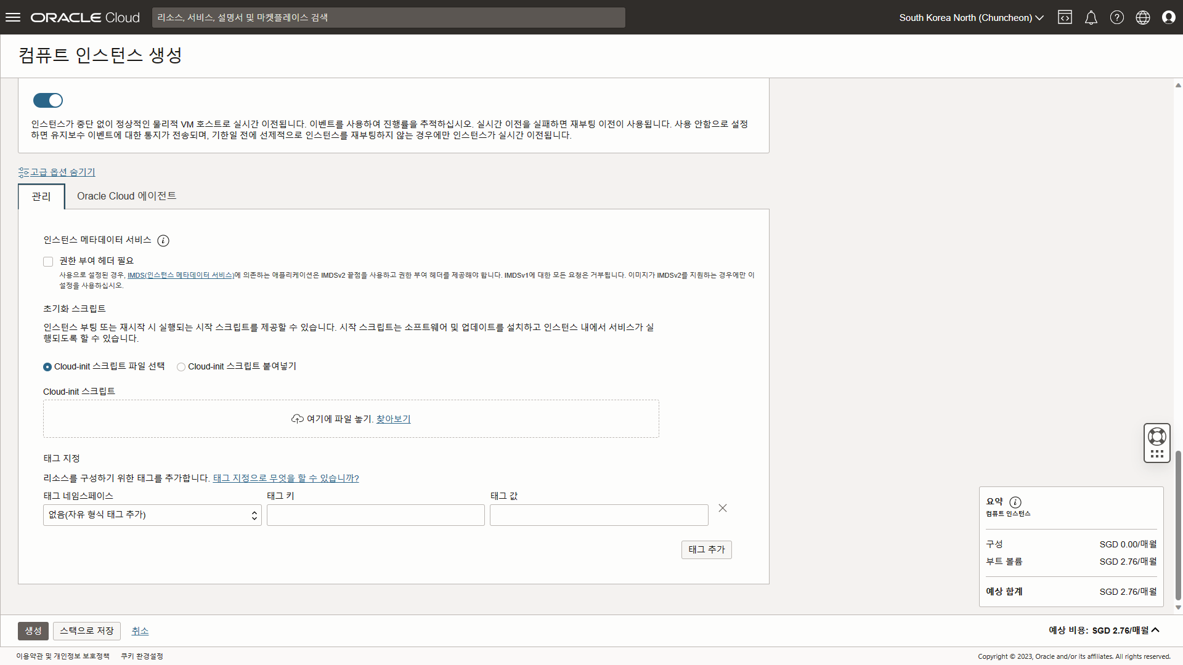
Task: Open the language globe menu
Action: [x=1142, y=17]
